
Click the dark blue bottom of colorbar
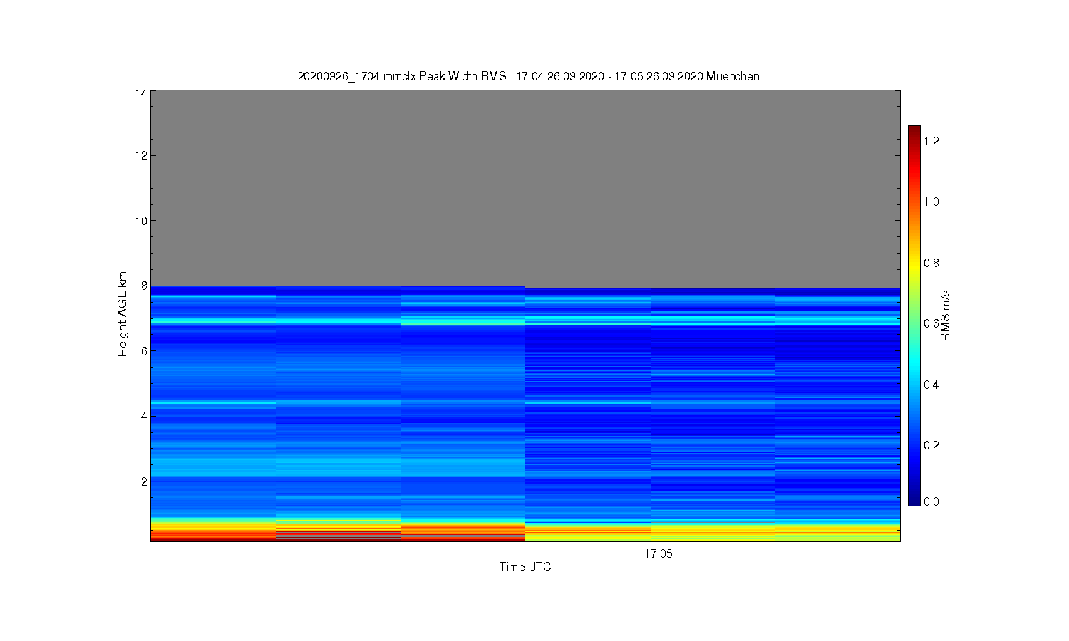(x=914, y=501)
